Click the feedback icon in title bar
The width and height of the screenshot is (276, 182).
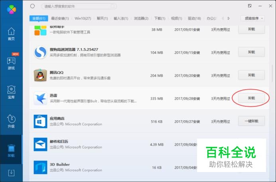pos(250,6)
